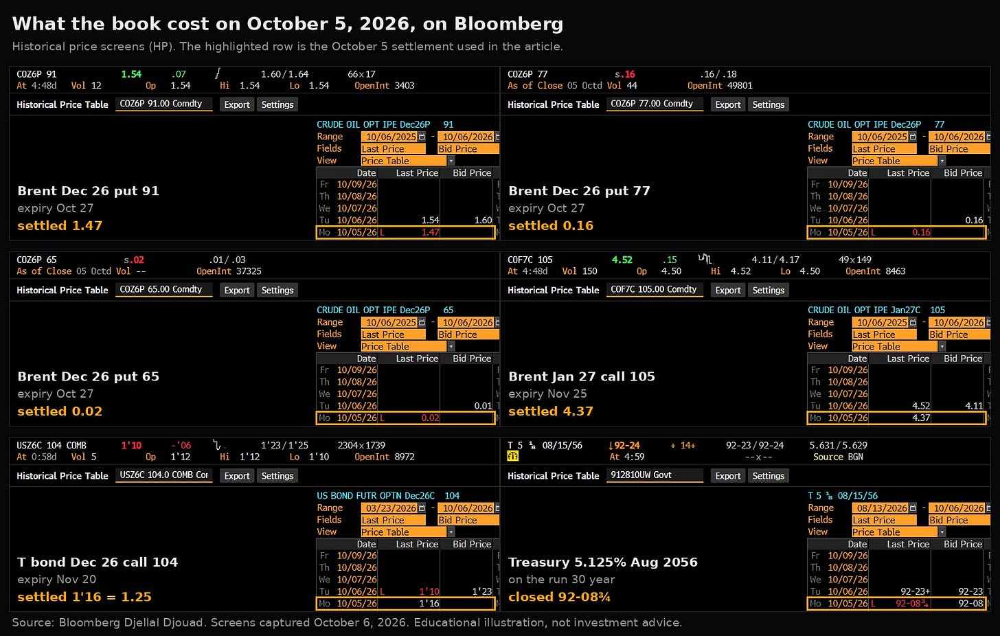1000x636 pixels.
Task: Select highlighted 10/05/26 row showing 92-08¾
Action: click(896, 603)
